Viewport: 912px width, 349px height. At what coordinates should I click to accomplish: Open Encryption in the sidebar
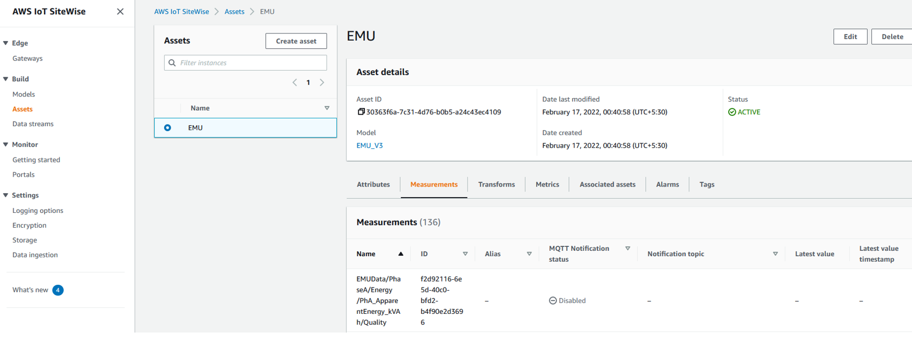30,226
